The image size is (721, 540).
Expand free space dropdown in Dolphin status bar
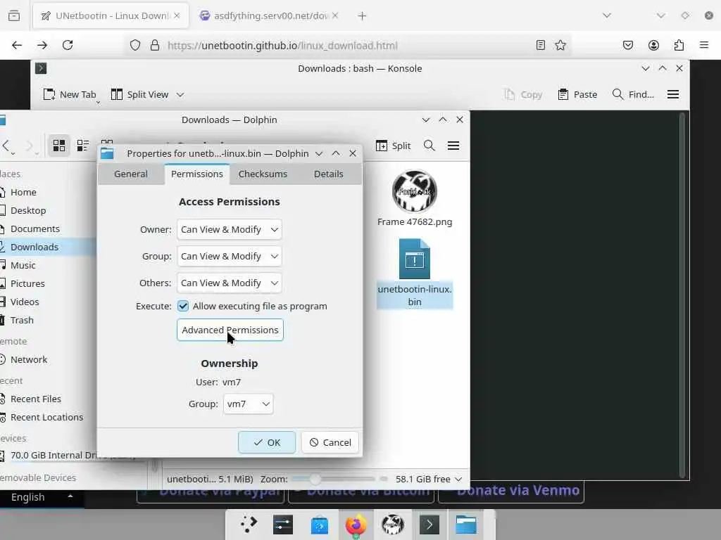coord(458,479)
